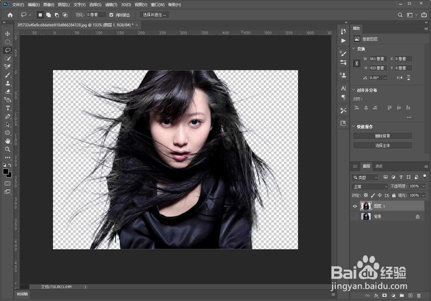Open the 图像(I) menu
Viewport: 431px width, 301px height.
(49, 5)
